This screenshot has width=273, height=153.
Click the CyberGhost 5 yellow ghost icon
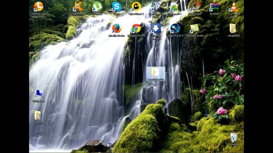(136, 7)
